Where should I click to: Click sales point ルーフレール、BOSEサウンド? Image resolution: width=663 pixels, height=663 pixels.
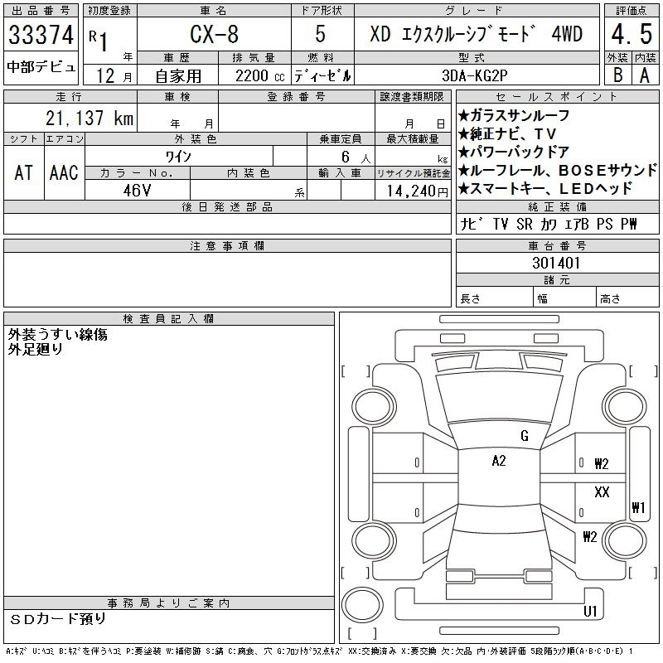click(x=558, y=171)
